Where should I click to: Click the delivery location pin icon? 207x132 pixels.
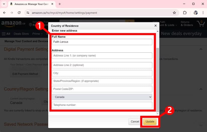tap(30, 24)
